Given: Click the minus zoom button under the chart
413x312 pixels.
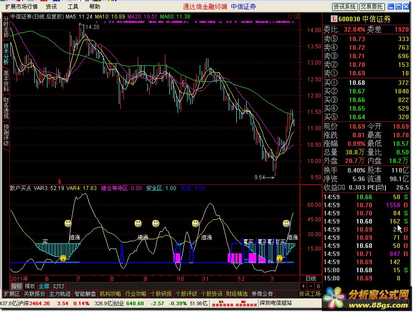Looking at the screenshot, I should 311,286.
